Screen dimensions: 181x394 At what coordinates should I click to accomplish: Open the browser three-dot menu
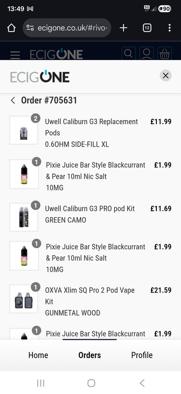pos(170,28)
